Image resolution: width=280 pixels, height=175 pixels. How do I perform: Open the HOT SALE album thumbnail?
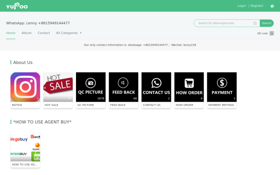58,87
